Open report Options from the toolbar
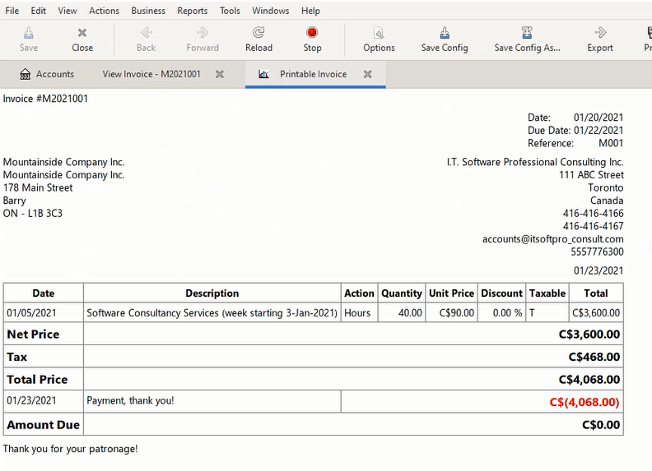 pyautogui.click(x=379, y=34)
